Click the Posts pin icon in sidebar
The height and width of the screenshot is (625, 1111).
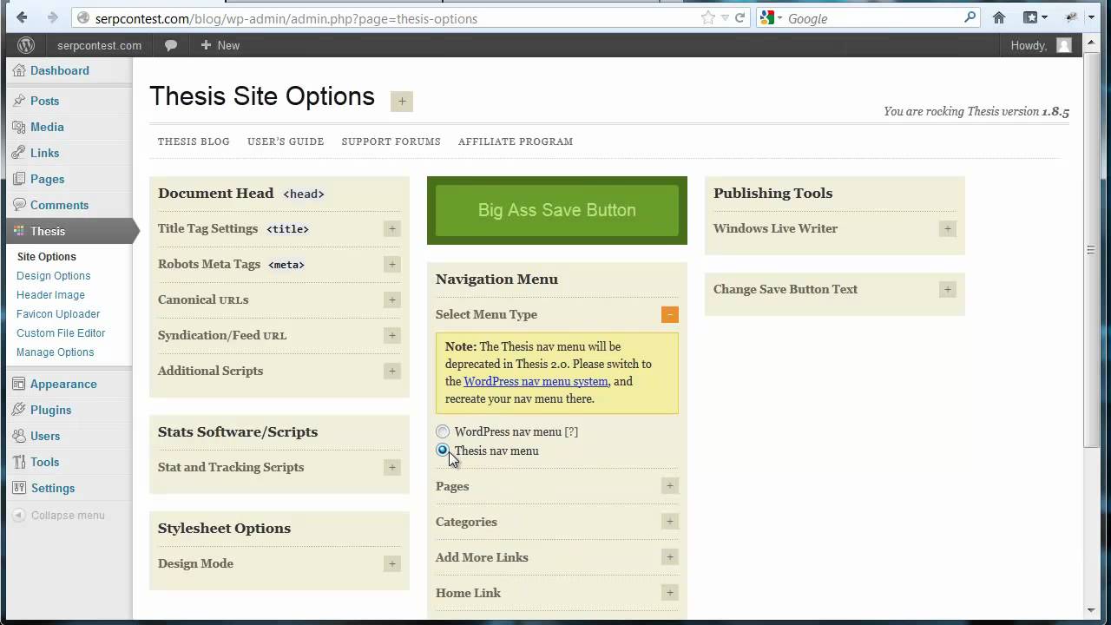click(x=19, y=101)
